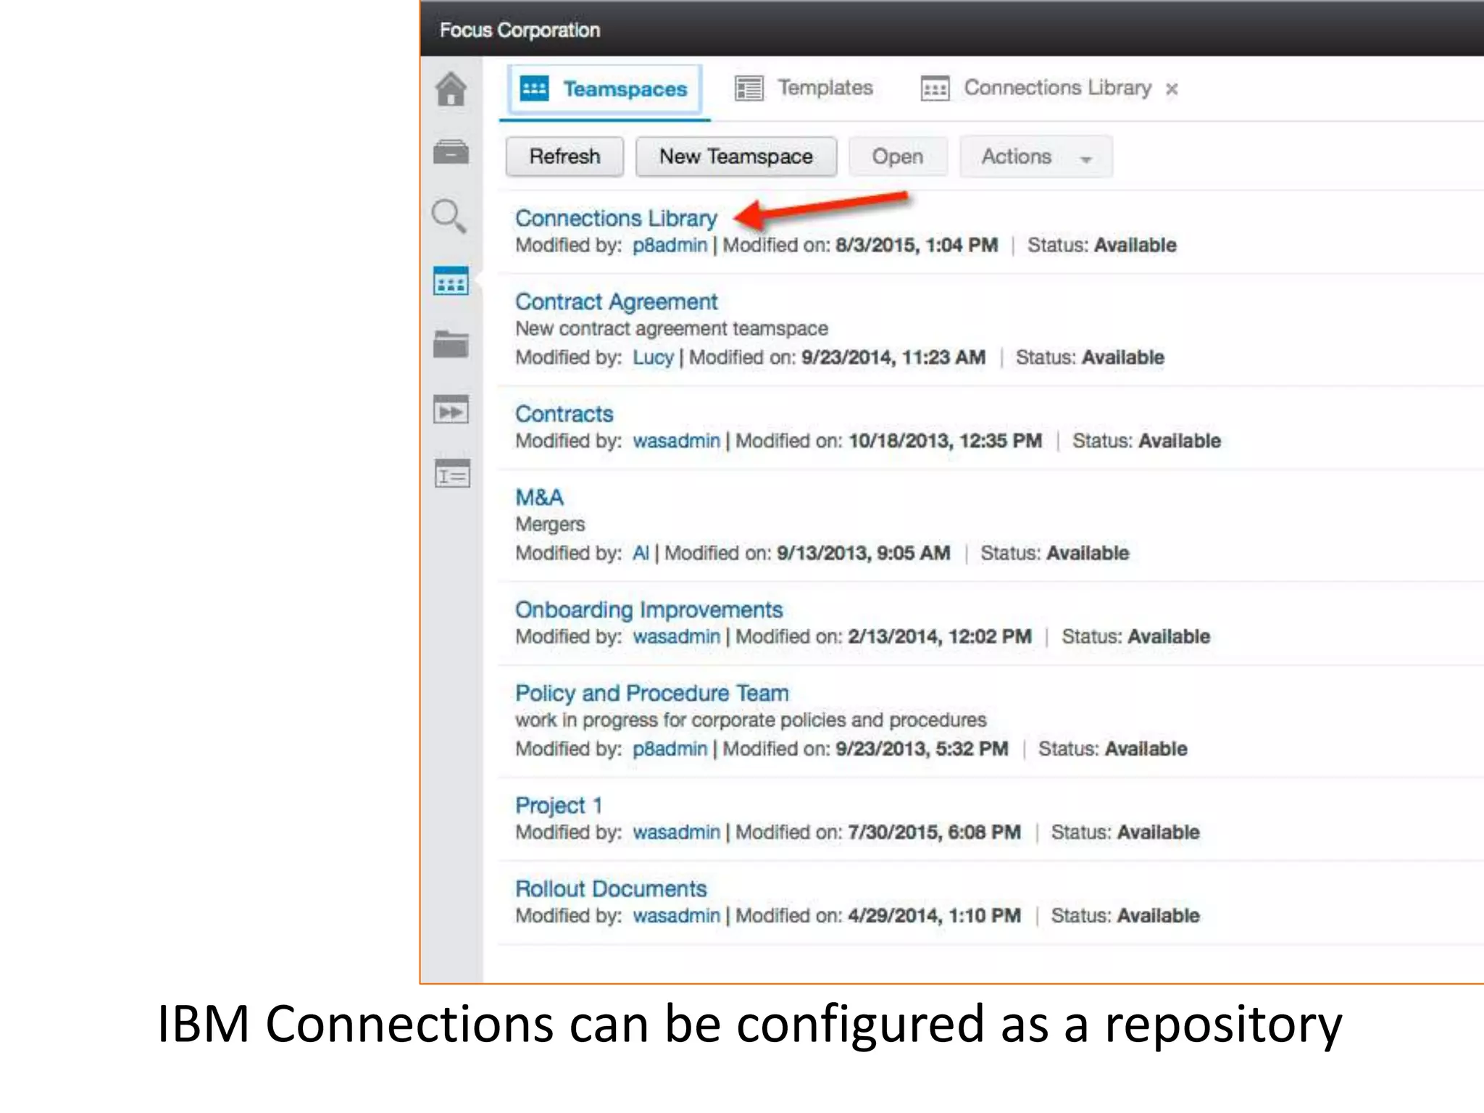Viewport: 1484px width, 1113px height.
Task: Open the Connections Library teamspace link
Action: (616, 218)
